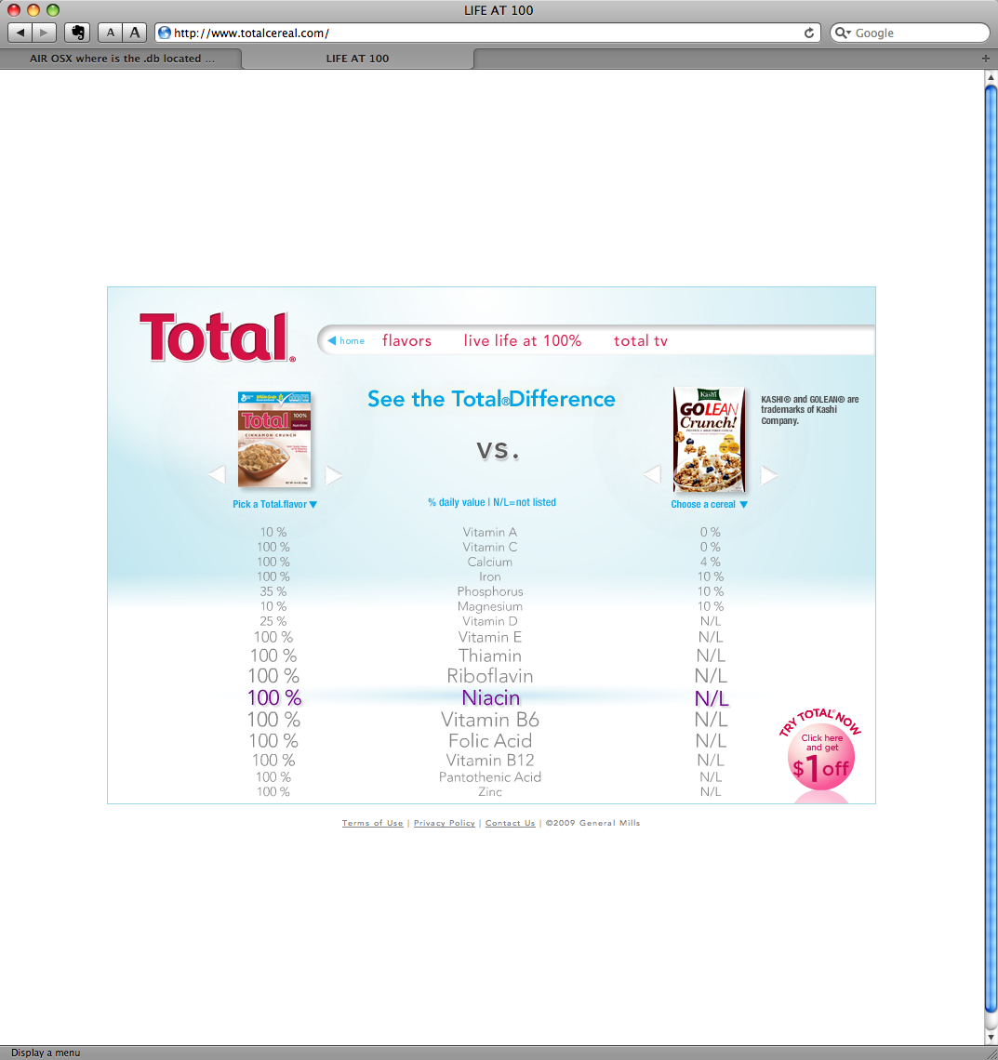Go back with the browser back arrow
The width and height of the screenshot is (998, 1060).
coord(20,33)
